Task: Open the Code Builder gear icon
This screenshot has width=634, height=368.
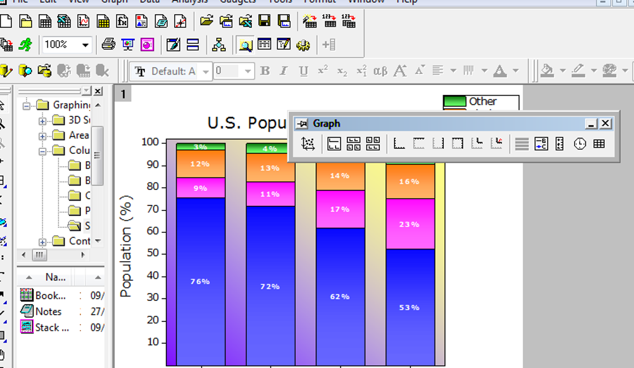Action: 303,45
